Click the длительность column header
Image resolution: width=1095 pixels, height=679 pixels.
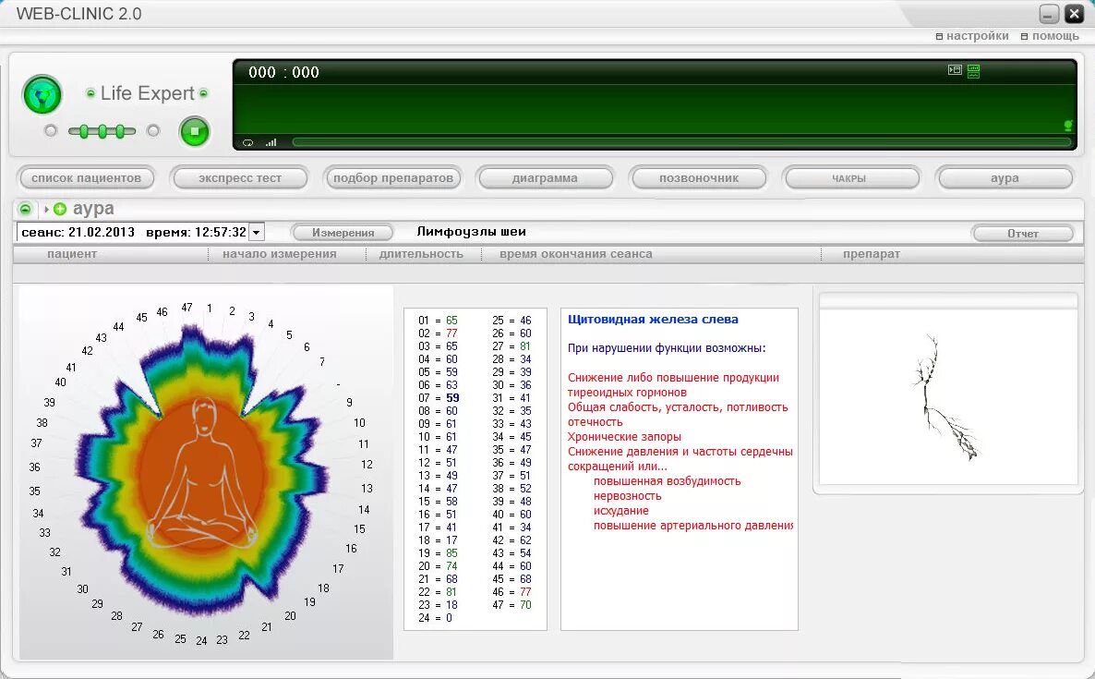(421, 254)
